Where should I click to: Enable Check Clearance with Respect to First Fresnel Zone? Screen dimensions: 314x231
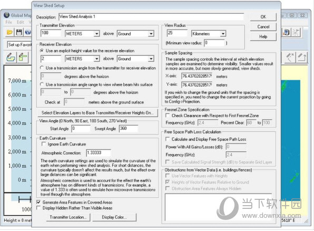[168, 115]
